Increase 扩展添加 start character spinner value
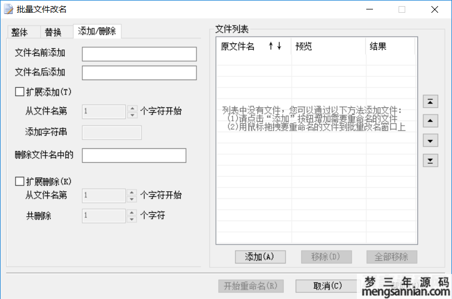452x299 pixels. point(132,108)
